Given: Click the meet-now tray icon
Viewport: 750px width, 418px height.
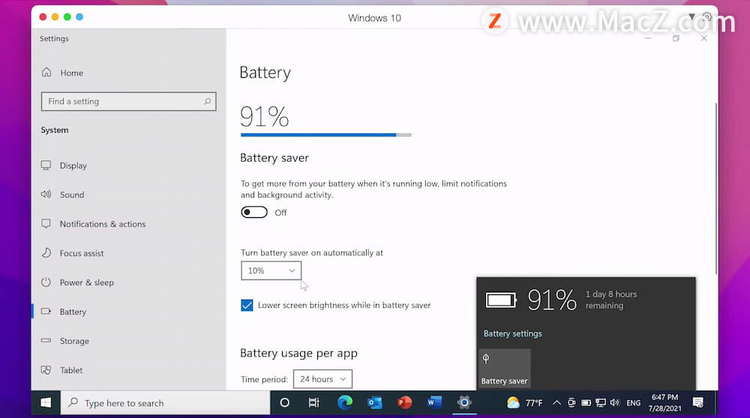Looking at the screenshot, I should (x=571, y=403).
